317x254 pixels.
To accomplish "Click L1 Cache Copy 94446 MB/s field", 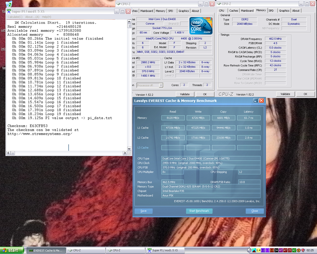I will coord(223,128).
